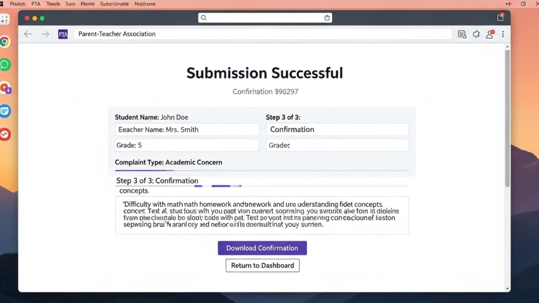The width and height of the screenshot is (539, 303).
Task: Open the browser profile account icon
Action: coord(489,34)
